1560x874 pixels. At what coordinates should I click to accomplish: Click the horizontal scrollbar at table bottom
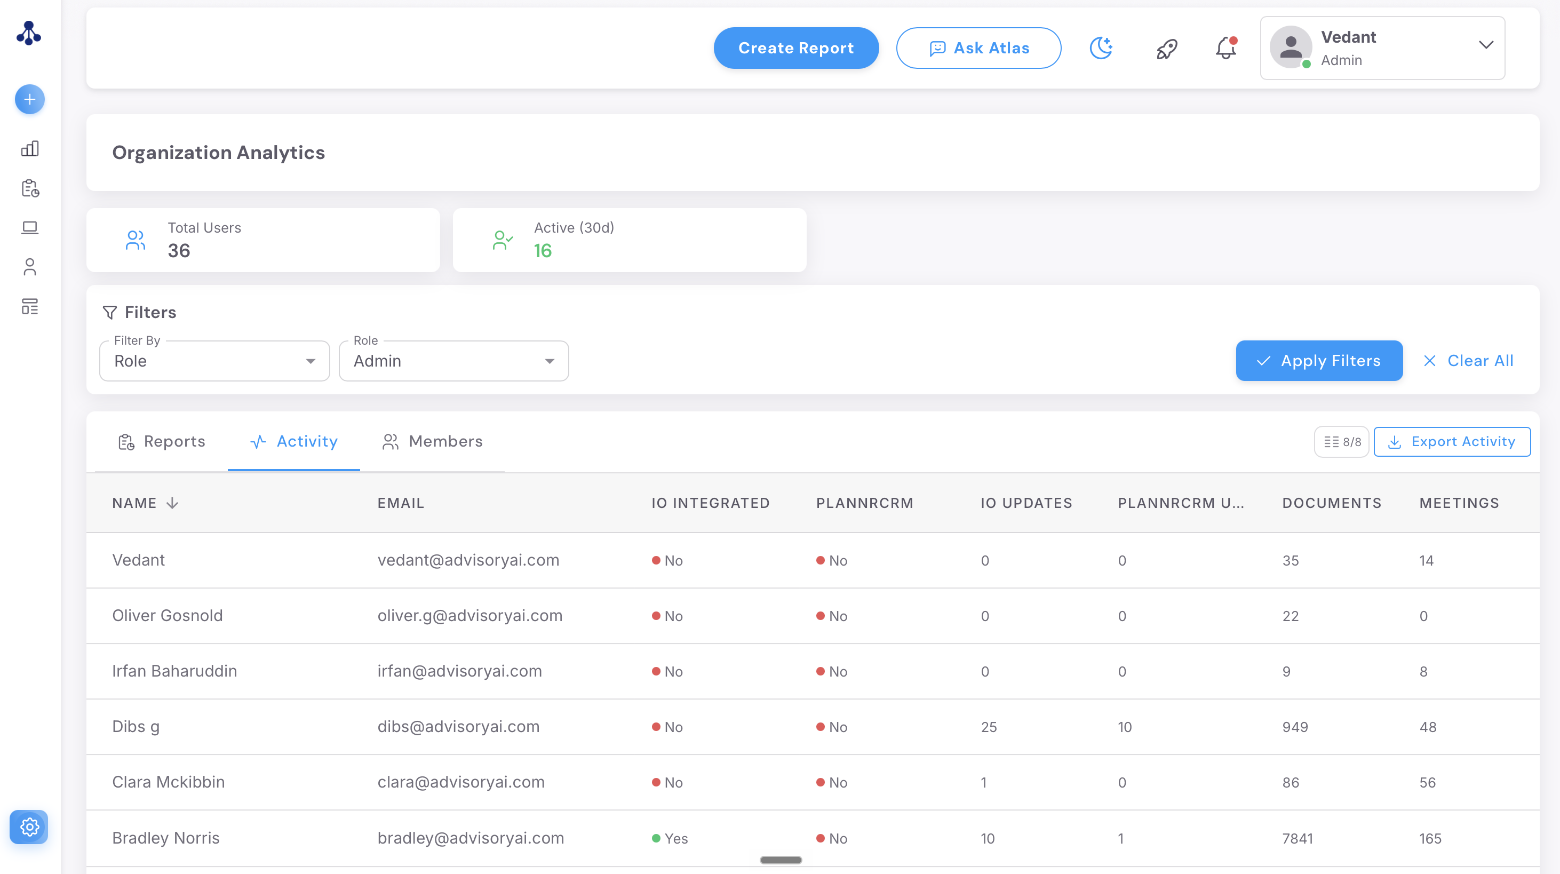pyautogui.click(x=781, y=860)
